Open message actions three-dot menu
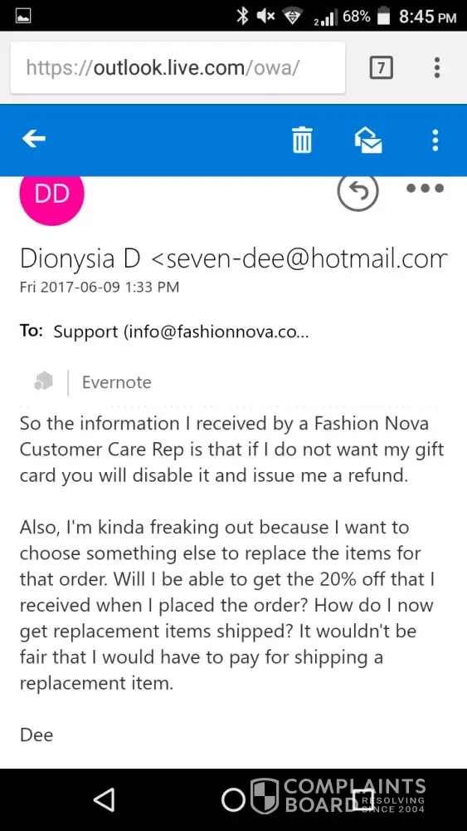This screenshot has height=831, width=467. pyautogui.click(x=426, y=188)
